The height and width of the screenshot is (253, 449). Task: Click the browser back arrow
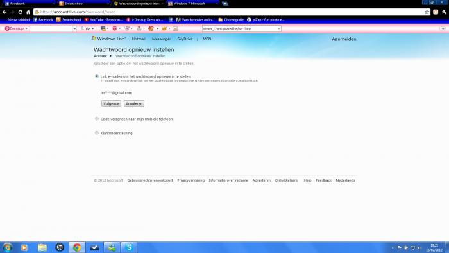coord(4,12)
